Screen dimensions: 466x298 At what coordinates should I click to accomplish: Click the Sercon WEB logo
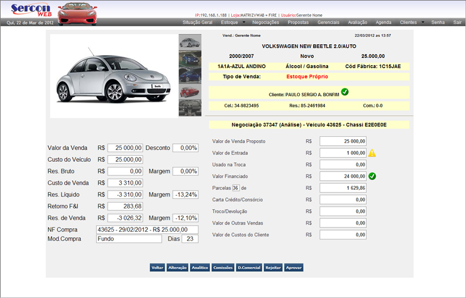click(31, 10)
